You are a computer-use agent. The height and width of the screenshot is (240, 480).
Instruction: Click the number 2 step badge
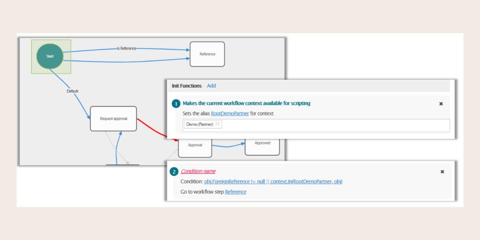click(174, 172)
